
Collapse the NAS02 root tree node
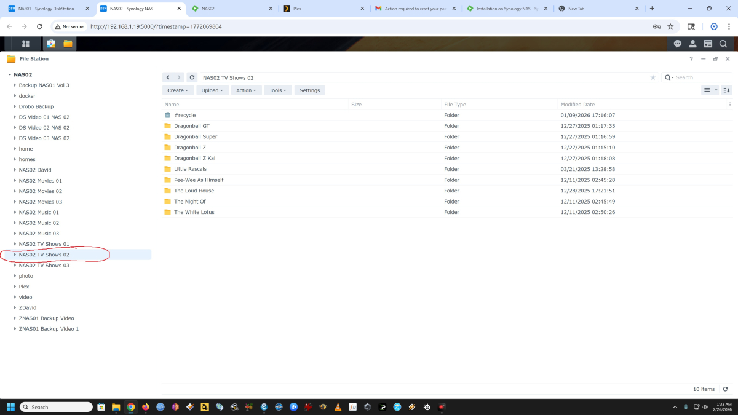[x=10, y=74]
